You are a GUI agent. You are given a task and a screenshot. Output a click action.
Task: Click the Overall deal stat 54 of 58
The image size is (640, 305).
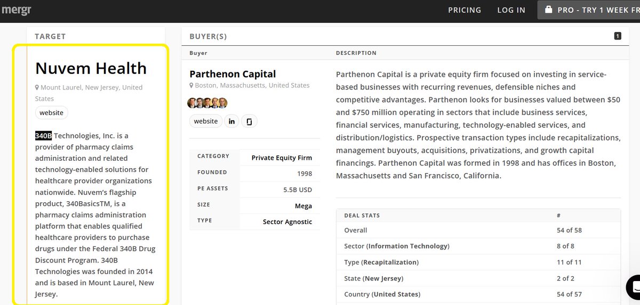(x=569, y=230)
